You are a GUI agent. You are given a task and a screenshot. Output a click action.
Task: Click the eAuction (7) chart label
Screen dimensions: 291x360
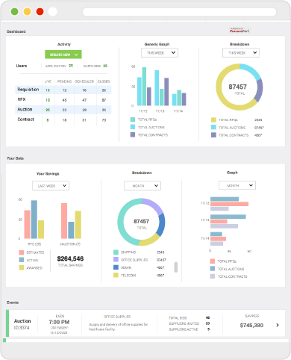(70, 244)
